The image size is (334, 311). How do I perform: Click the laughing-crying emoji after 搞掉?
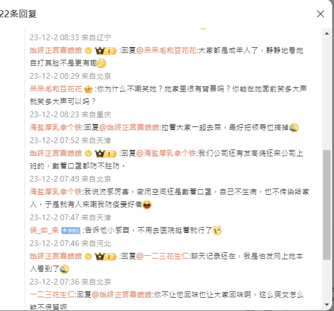294,128
